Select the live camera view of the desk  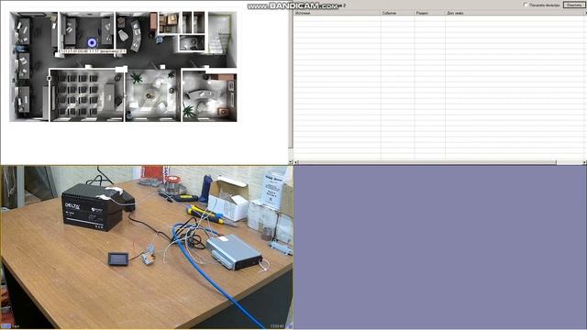coord(147,247)
